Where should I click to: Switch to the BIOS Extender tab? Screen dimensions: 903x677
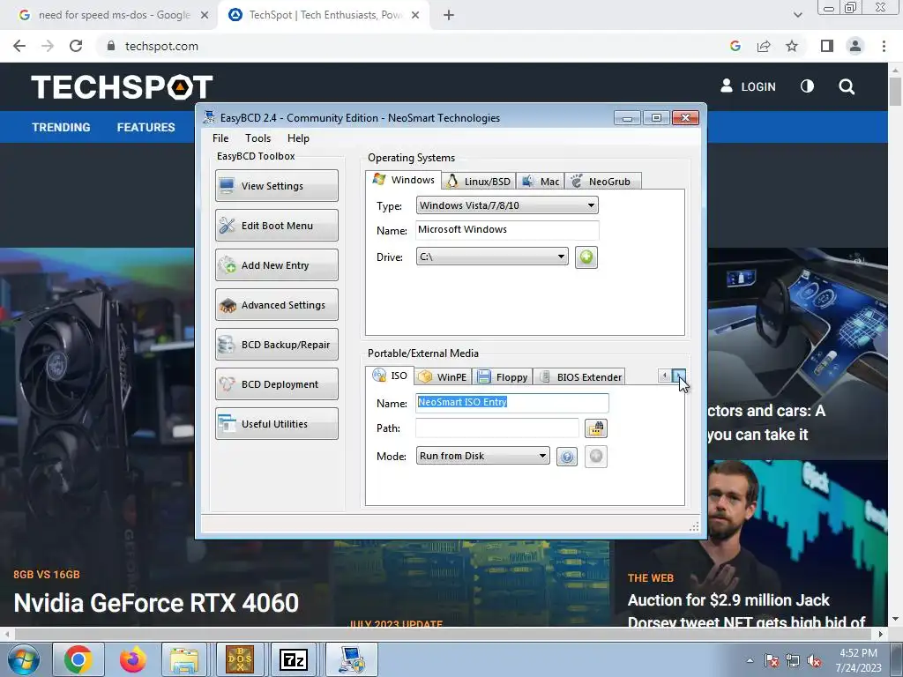580,377
